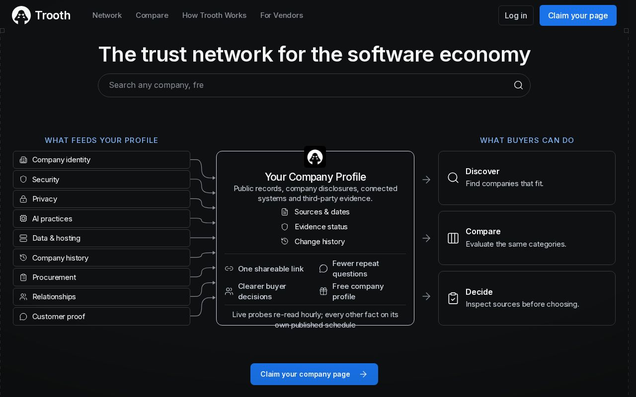The height and width of the screenshot is (397, 636).
Task: Select the Company identity item
Action: click(x=101, y=160)
